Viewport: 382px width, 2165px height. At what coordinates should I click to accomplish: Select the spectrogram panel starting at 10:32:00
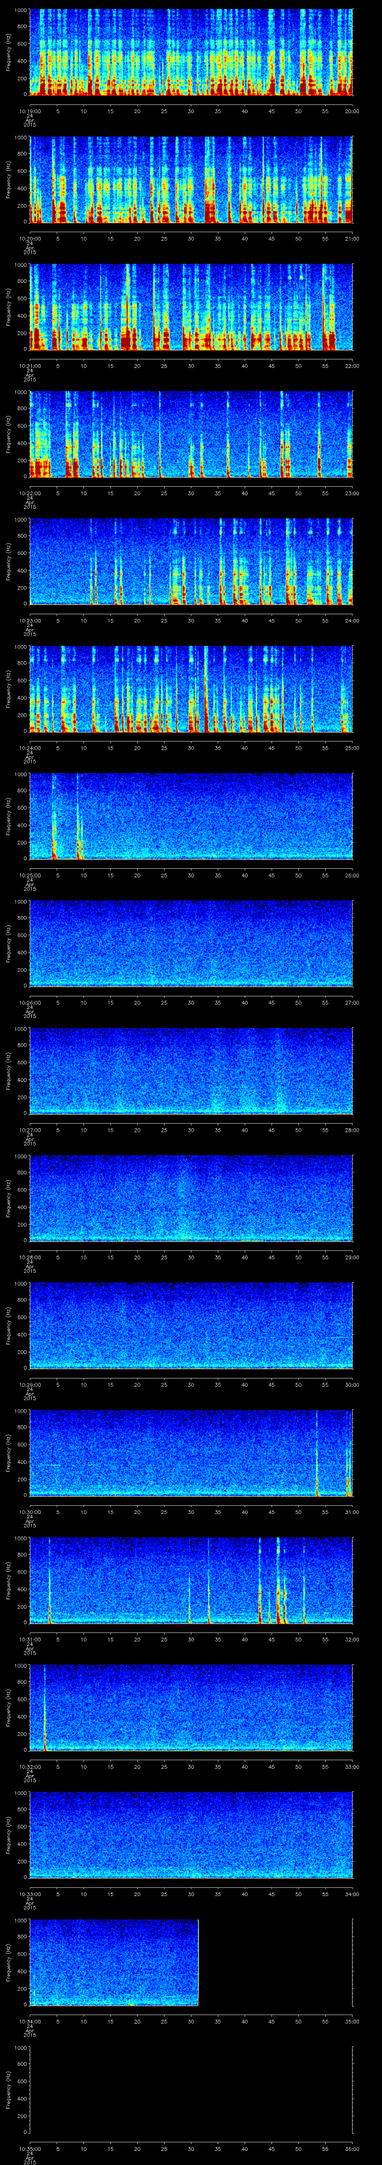191,1708
